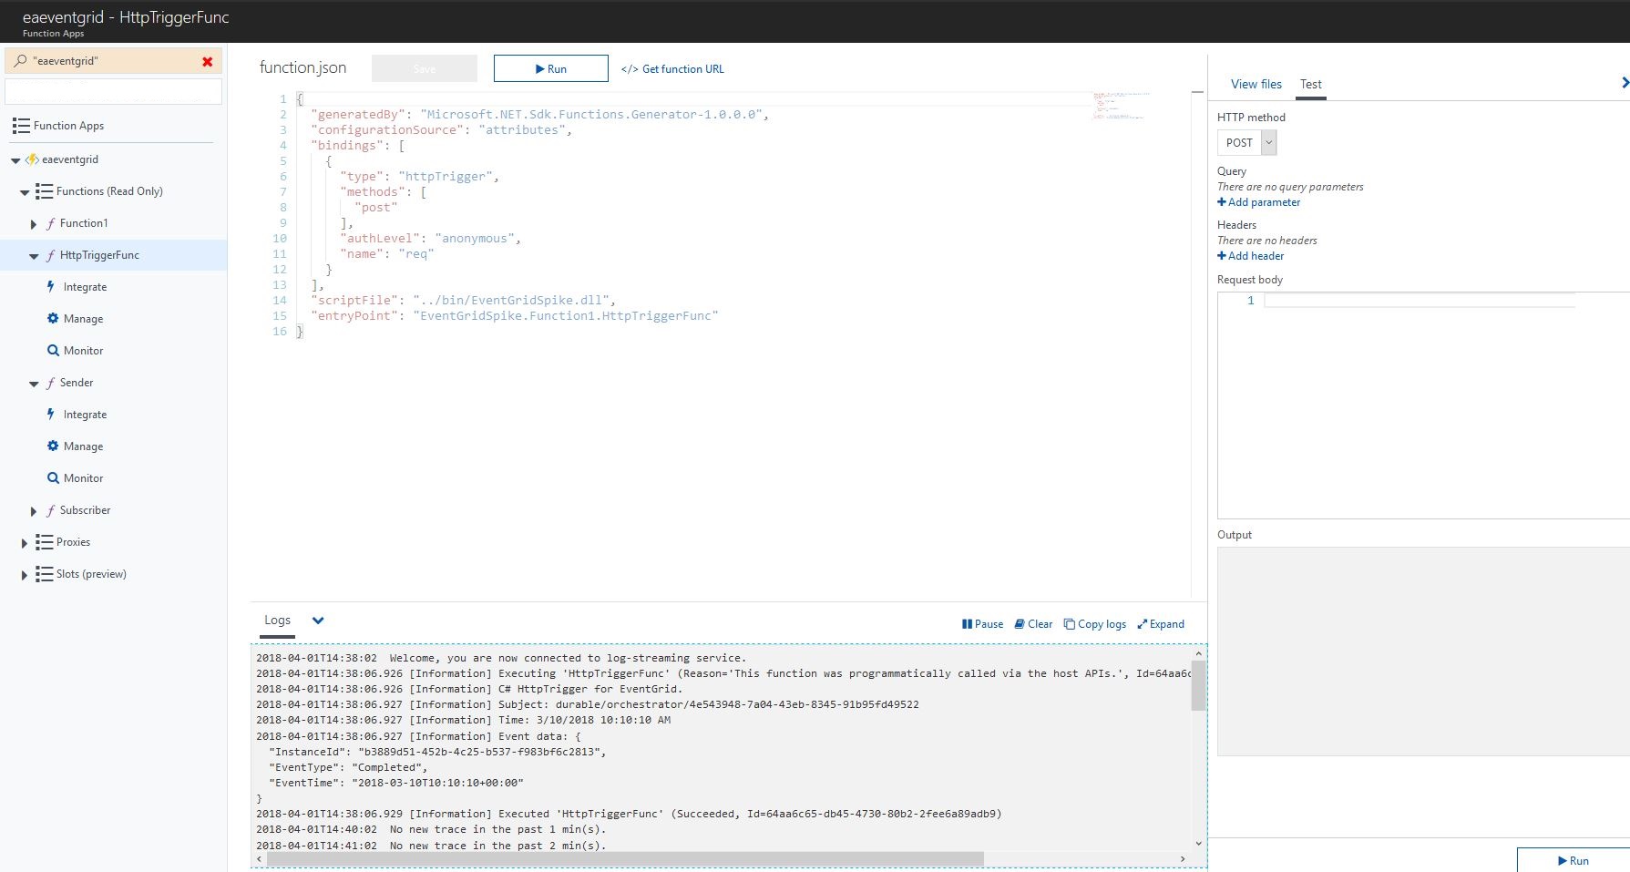This screenshot has height=872, width=1630.
Task: Pause the log streaming
Action: (982, 623)
